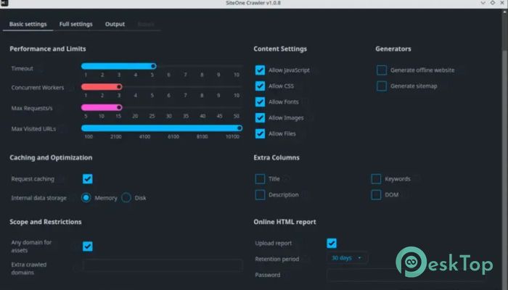Click the pink Max Requests/s slider handle

pos(119,107)
